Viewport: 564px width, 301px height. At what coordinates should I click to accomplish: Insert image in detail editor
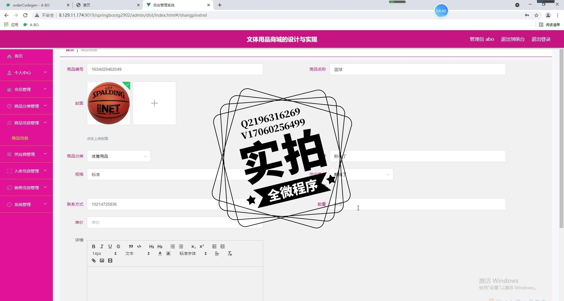pyautogui.click(x=102, y=261)
